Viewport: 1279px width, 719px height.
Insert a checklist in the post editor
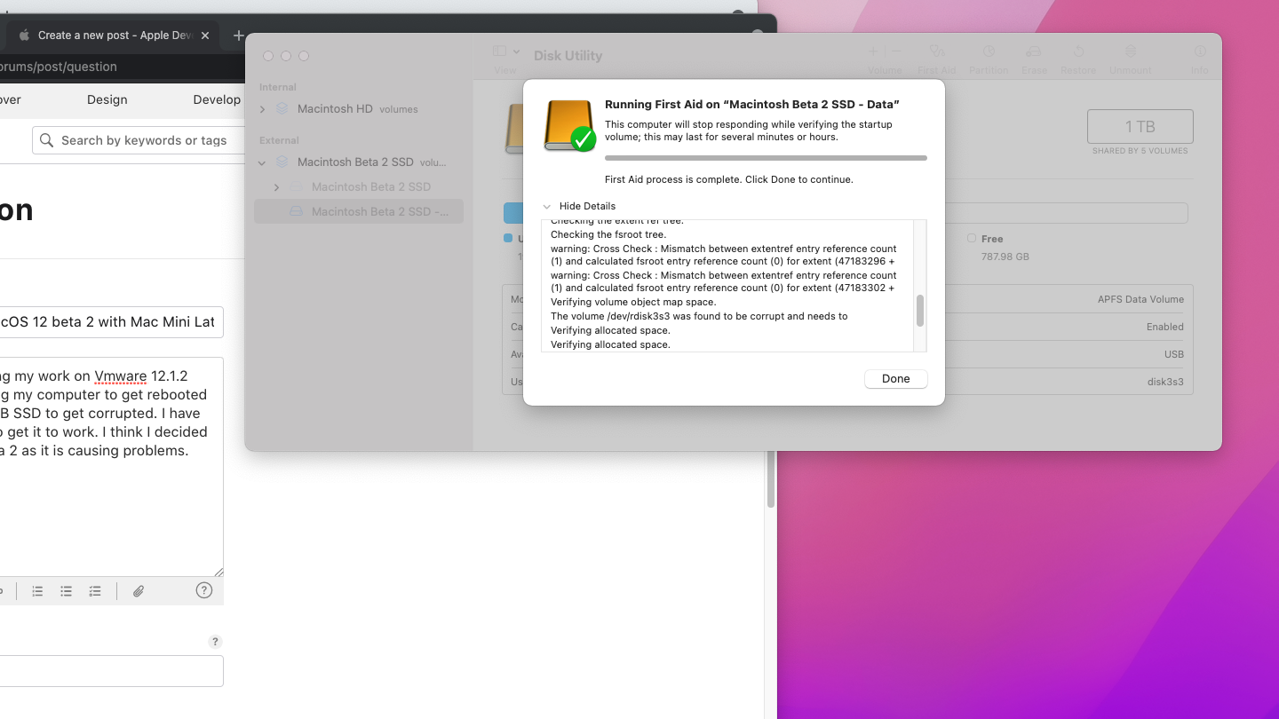pos(95,591)
